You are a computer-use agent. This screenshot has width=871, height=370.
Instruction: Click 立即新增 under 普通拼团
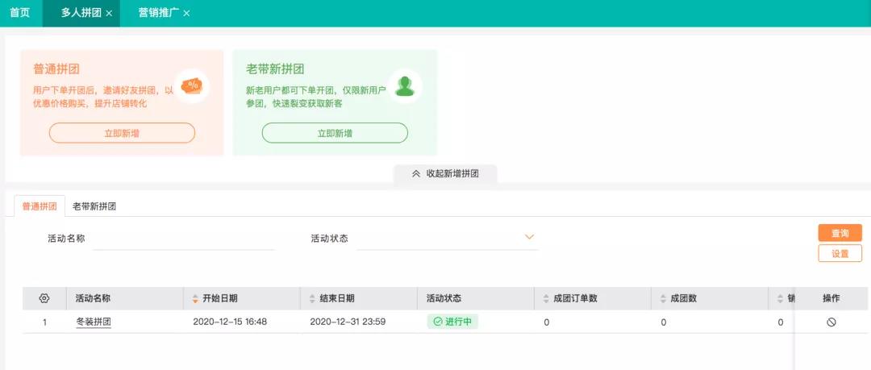click(122, 133)
